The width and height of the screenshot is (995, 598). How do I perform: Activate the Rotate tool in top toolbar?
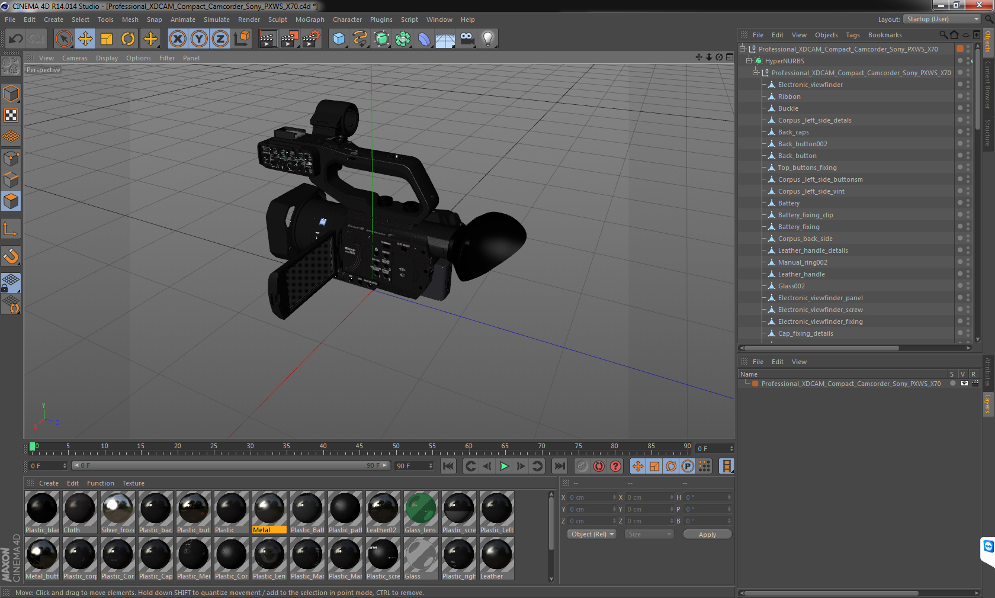click(128, 39)
